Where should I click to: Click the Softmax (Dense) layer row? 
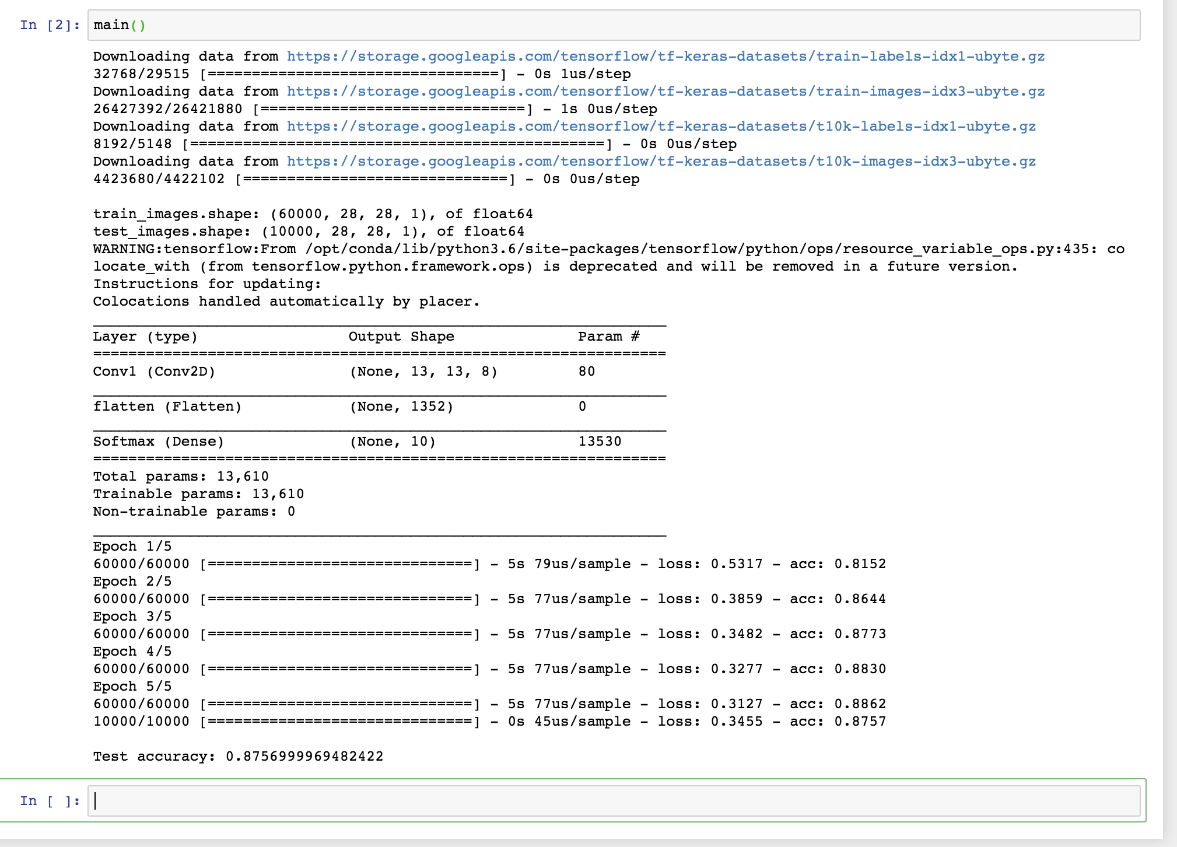coord(158,442)
